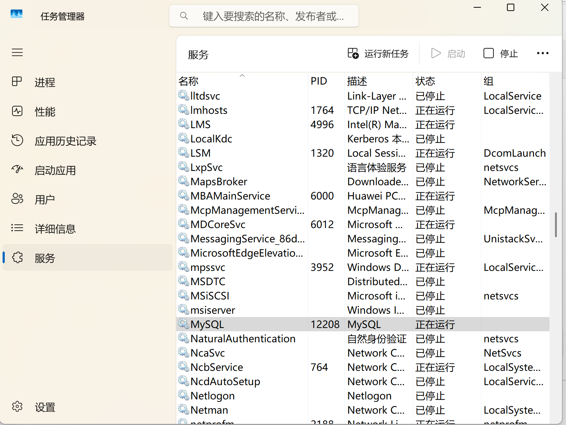Image resolution: width=566 pixels, height=425 pixels.
Task: Select the lltdsvc service gear icon
Action: point(184,95)
